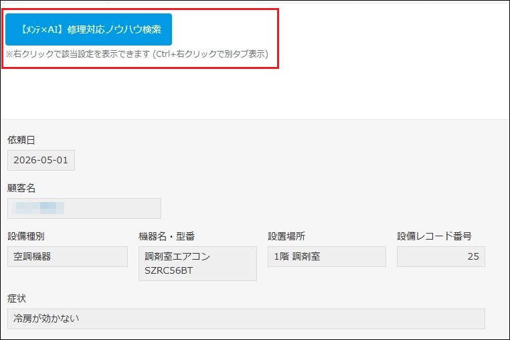
Task: Click the blurred 顧客名 value field
Action: [84, 208]
